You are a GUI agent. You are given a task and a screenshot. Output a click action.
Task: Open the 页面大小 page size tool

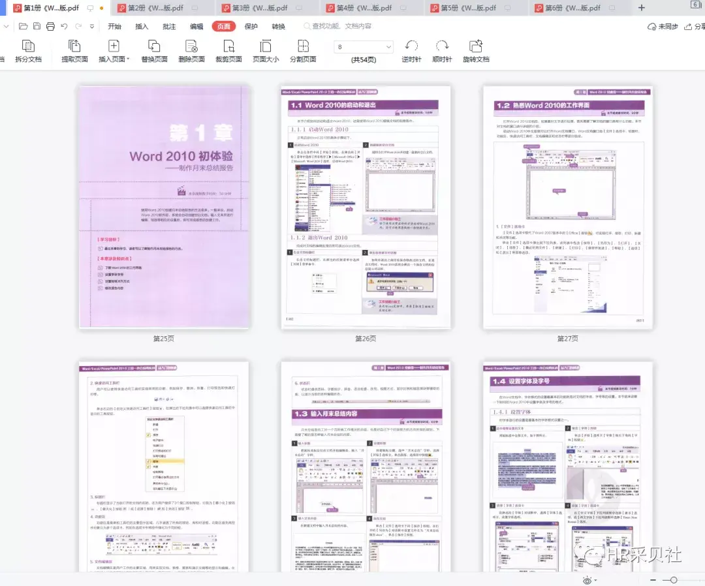coord(265,52)
